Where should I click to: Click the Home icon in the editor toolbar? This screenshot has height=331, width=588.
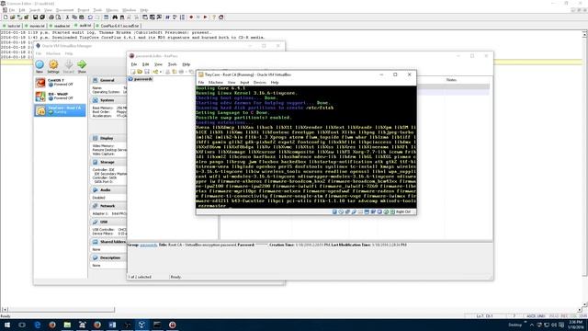[x=221, y=17]
